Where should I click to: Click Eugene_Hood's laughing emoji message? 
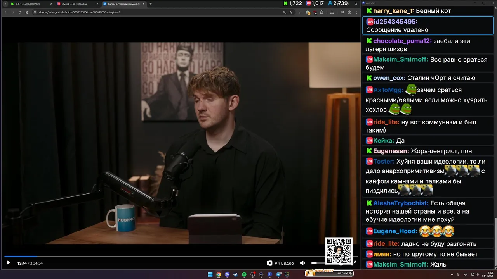[x=428, y=231]
